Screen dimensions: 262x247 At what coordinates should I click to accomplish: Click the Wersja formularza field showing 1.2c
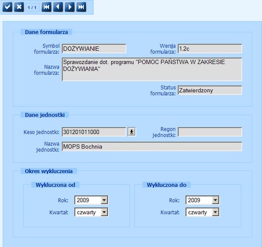pos(210,49)
